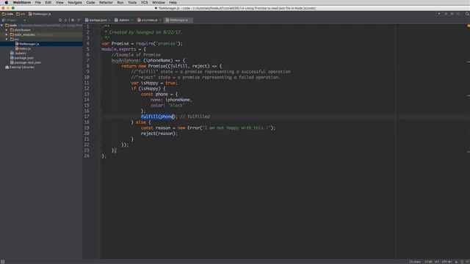
Task: Open Project panel settings gear
Action: tap(72, 20)
